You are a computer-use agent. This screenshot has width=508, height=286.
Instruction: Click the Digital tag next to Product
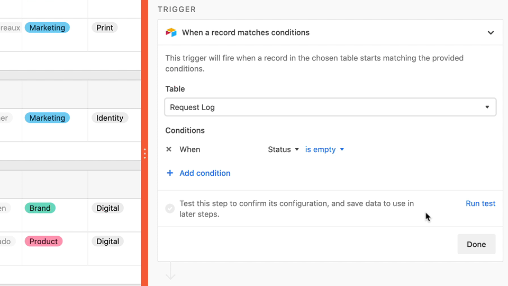click(x=107, y=242)
